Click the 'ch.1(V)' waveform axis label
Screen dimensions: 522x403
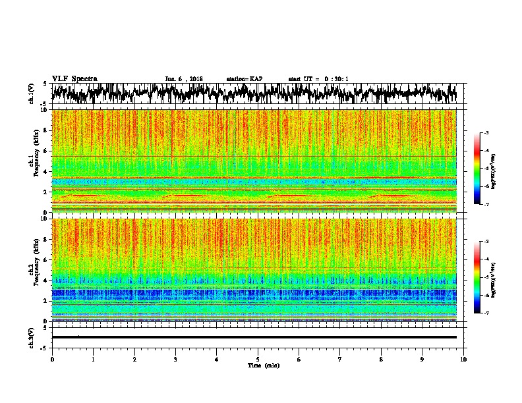(x=32, y=94)
